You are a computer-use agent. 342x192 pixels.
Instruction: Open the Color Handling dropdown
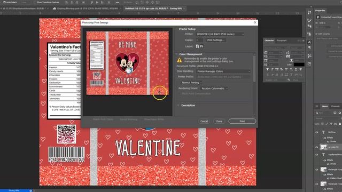(x=223, y=71)
